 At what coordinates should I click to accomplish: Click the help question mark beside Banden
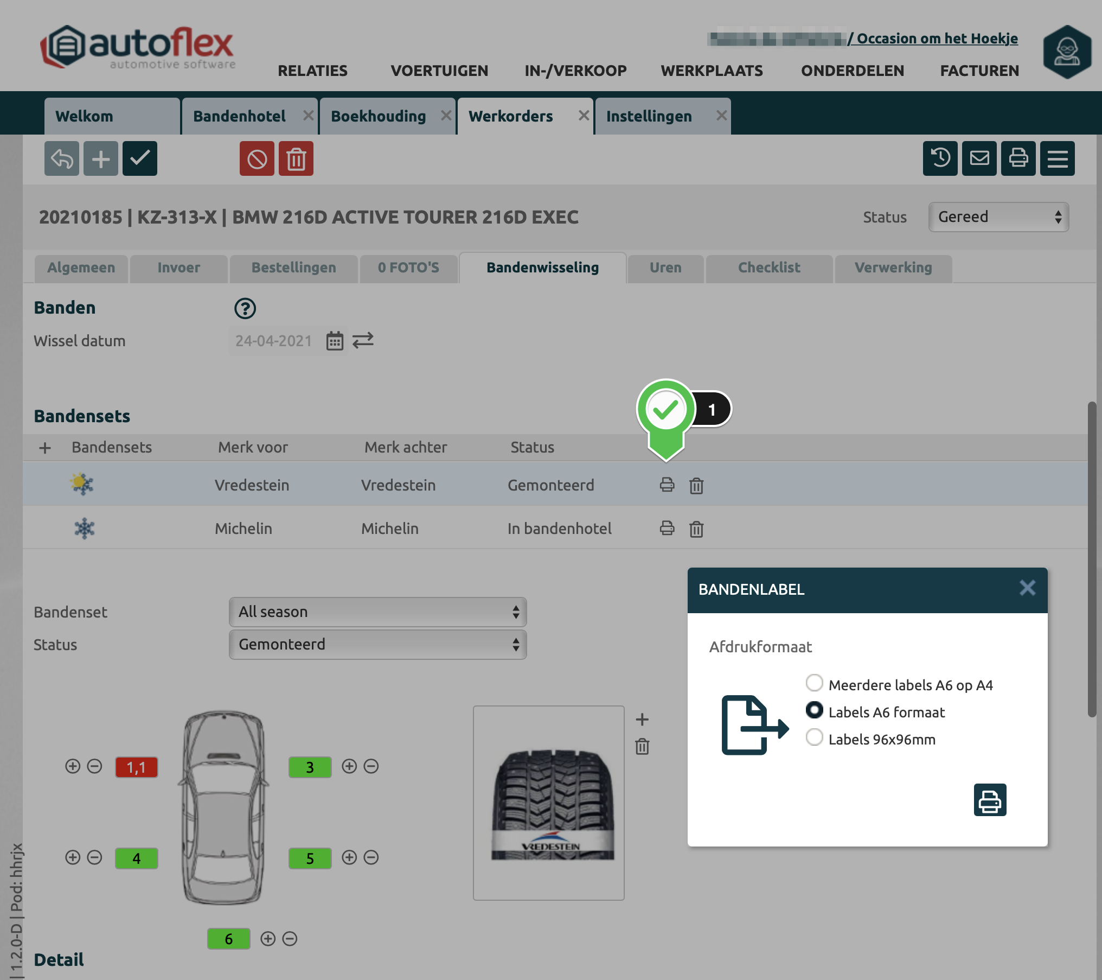click(245, 308)
